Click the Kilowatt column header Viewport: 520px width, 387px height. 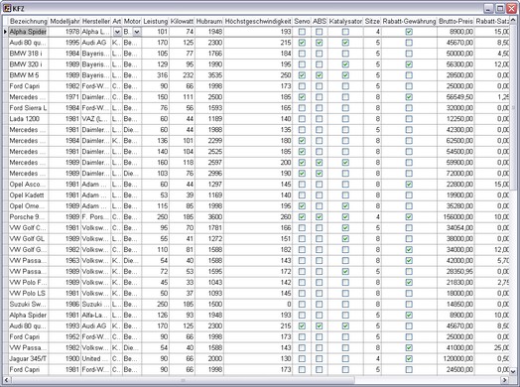pos(182,21)
